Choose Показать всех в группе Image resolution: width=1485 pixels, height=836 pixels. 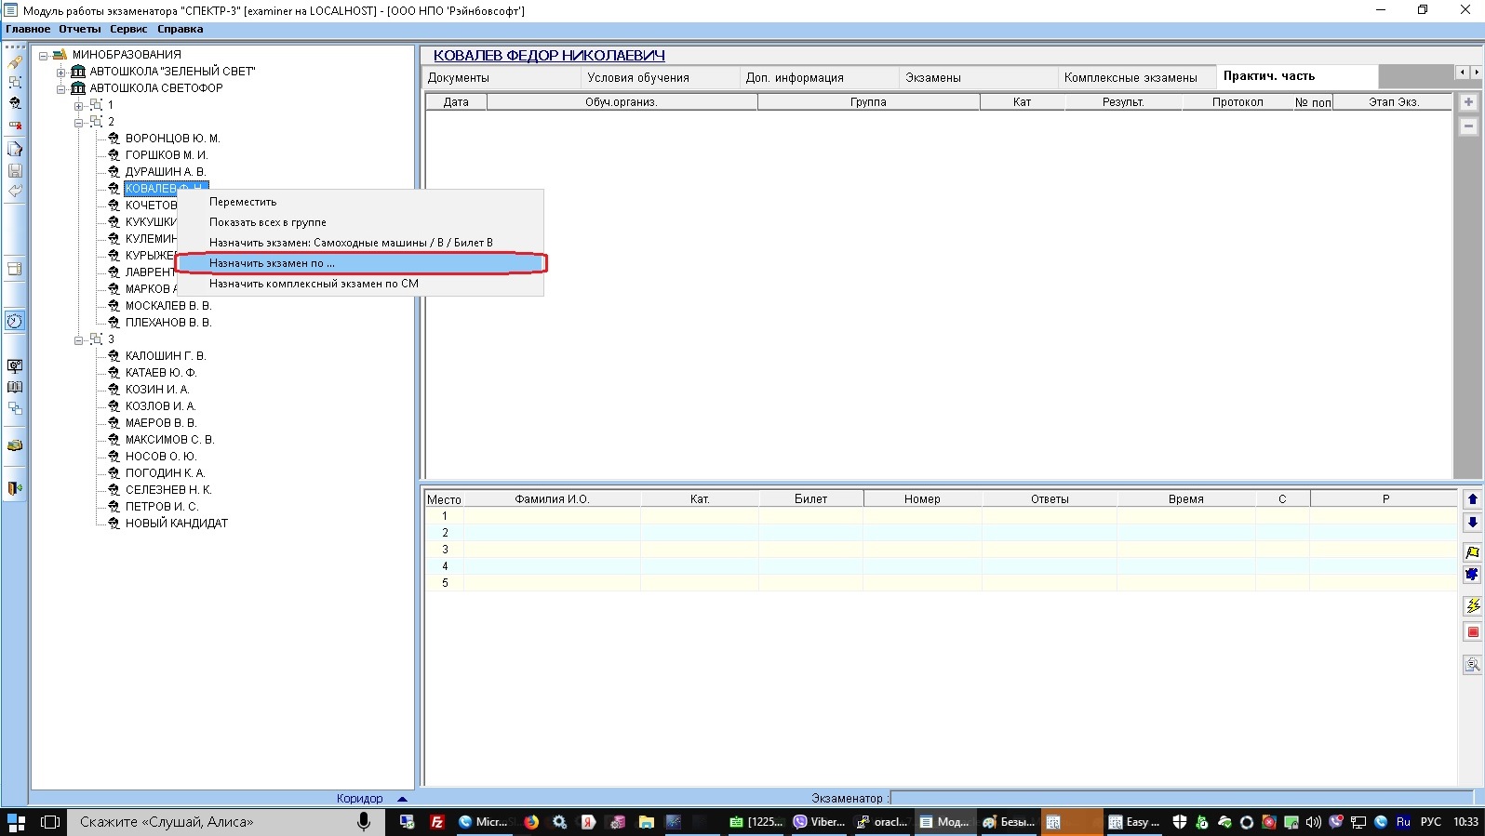[360, 222]
